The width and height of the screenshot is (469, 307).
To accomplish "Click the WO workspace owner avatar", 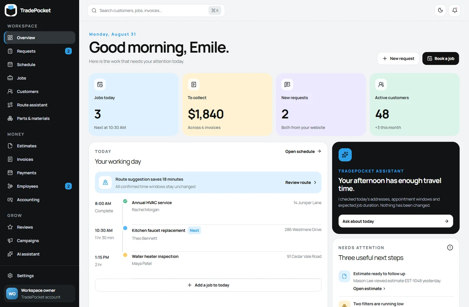I will tap(12, 294).
